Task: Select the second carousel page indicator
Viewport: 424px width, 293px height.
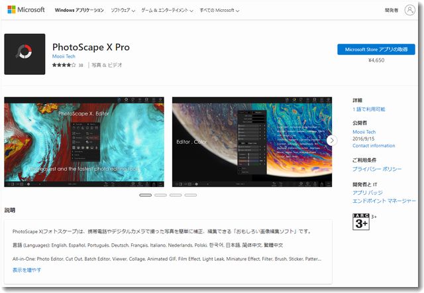Action: click(160, 195)
